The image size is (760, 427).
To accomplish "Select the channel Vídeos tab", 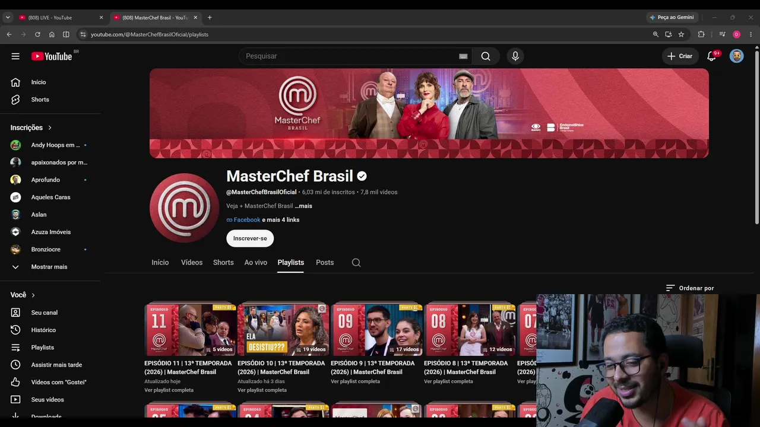I will click(192, 263).
